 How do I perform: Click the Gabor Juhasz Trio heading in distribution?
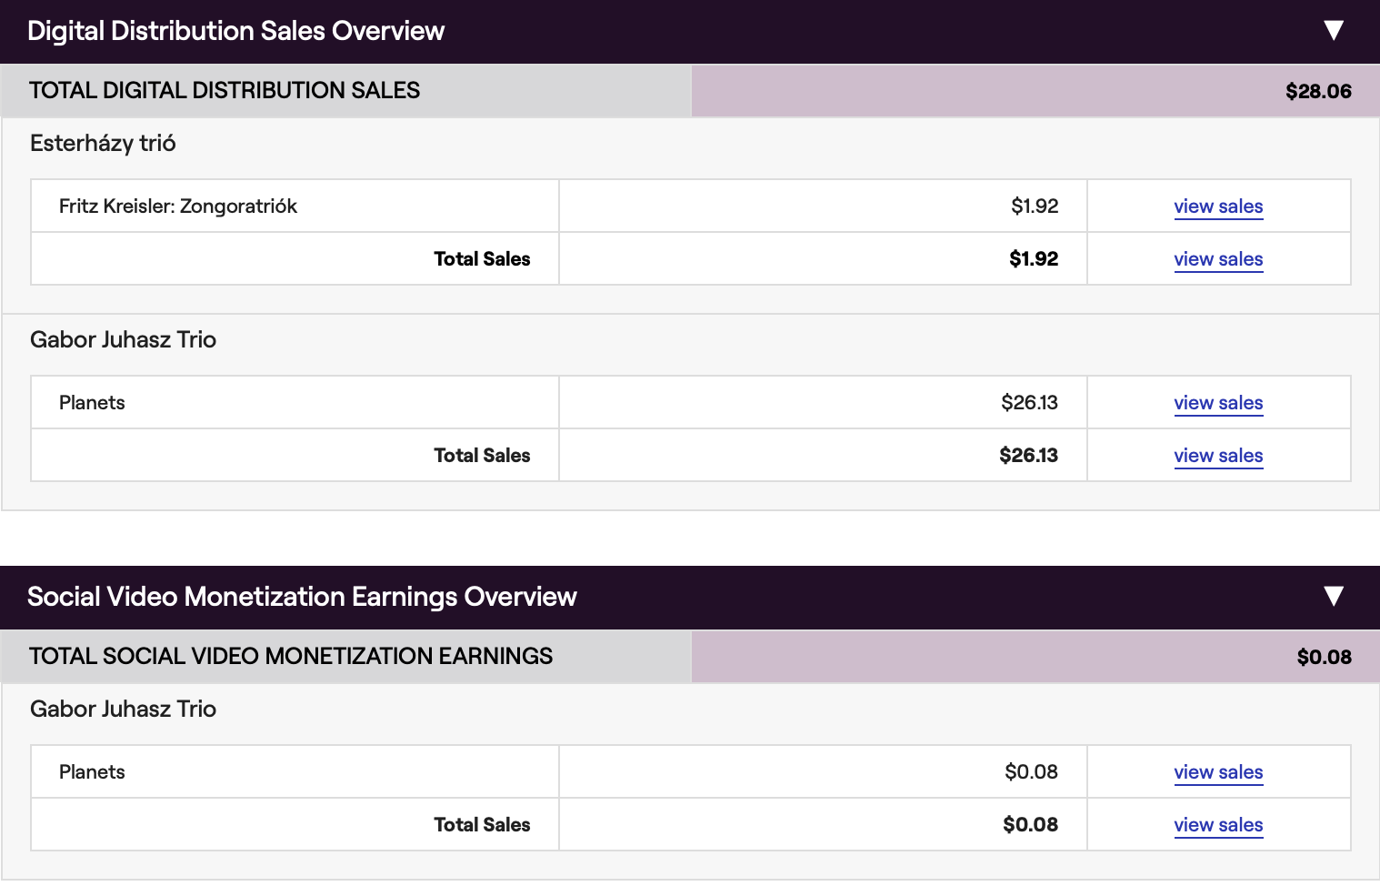click(x=123, y=340)
